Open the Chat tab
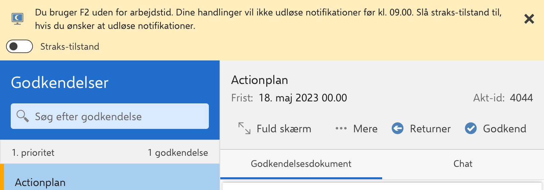 [x=463, y=164]
